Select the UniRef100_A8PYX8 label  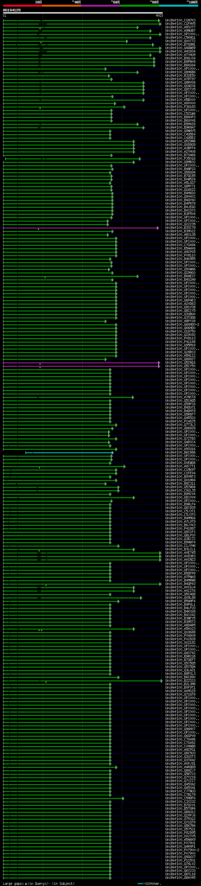(x=180, y=321)
